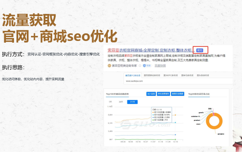Click the round brand avatar before 索菲亚柜类定制专家
Viewport: 242px width, 152px height.
109,65
